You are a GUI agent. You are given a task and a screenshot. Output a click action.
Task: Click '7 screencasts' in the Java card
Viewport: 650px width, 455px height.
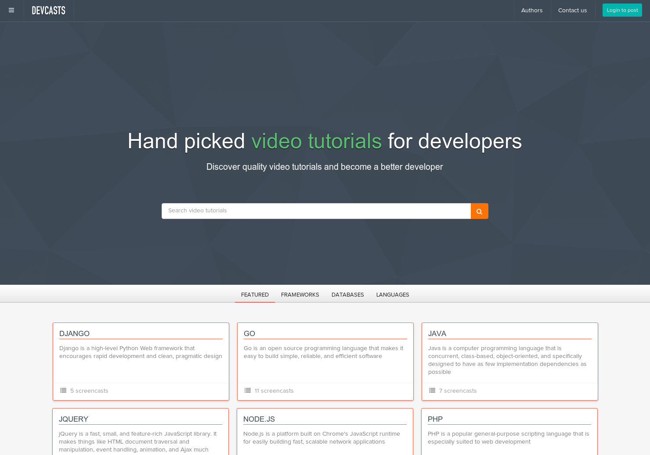(458, 391)
